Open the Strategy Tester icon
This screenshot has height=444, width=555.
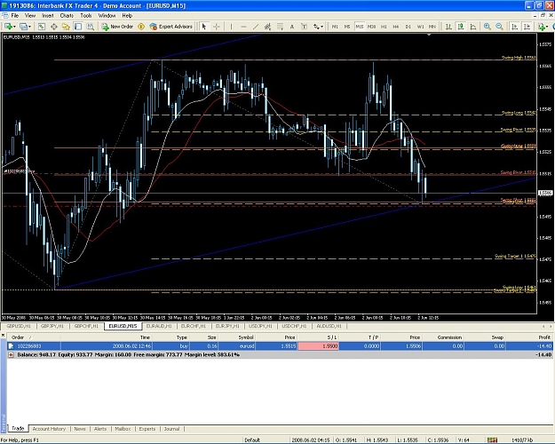tap(91, 27)
